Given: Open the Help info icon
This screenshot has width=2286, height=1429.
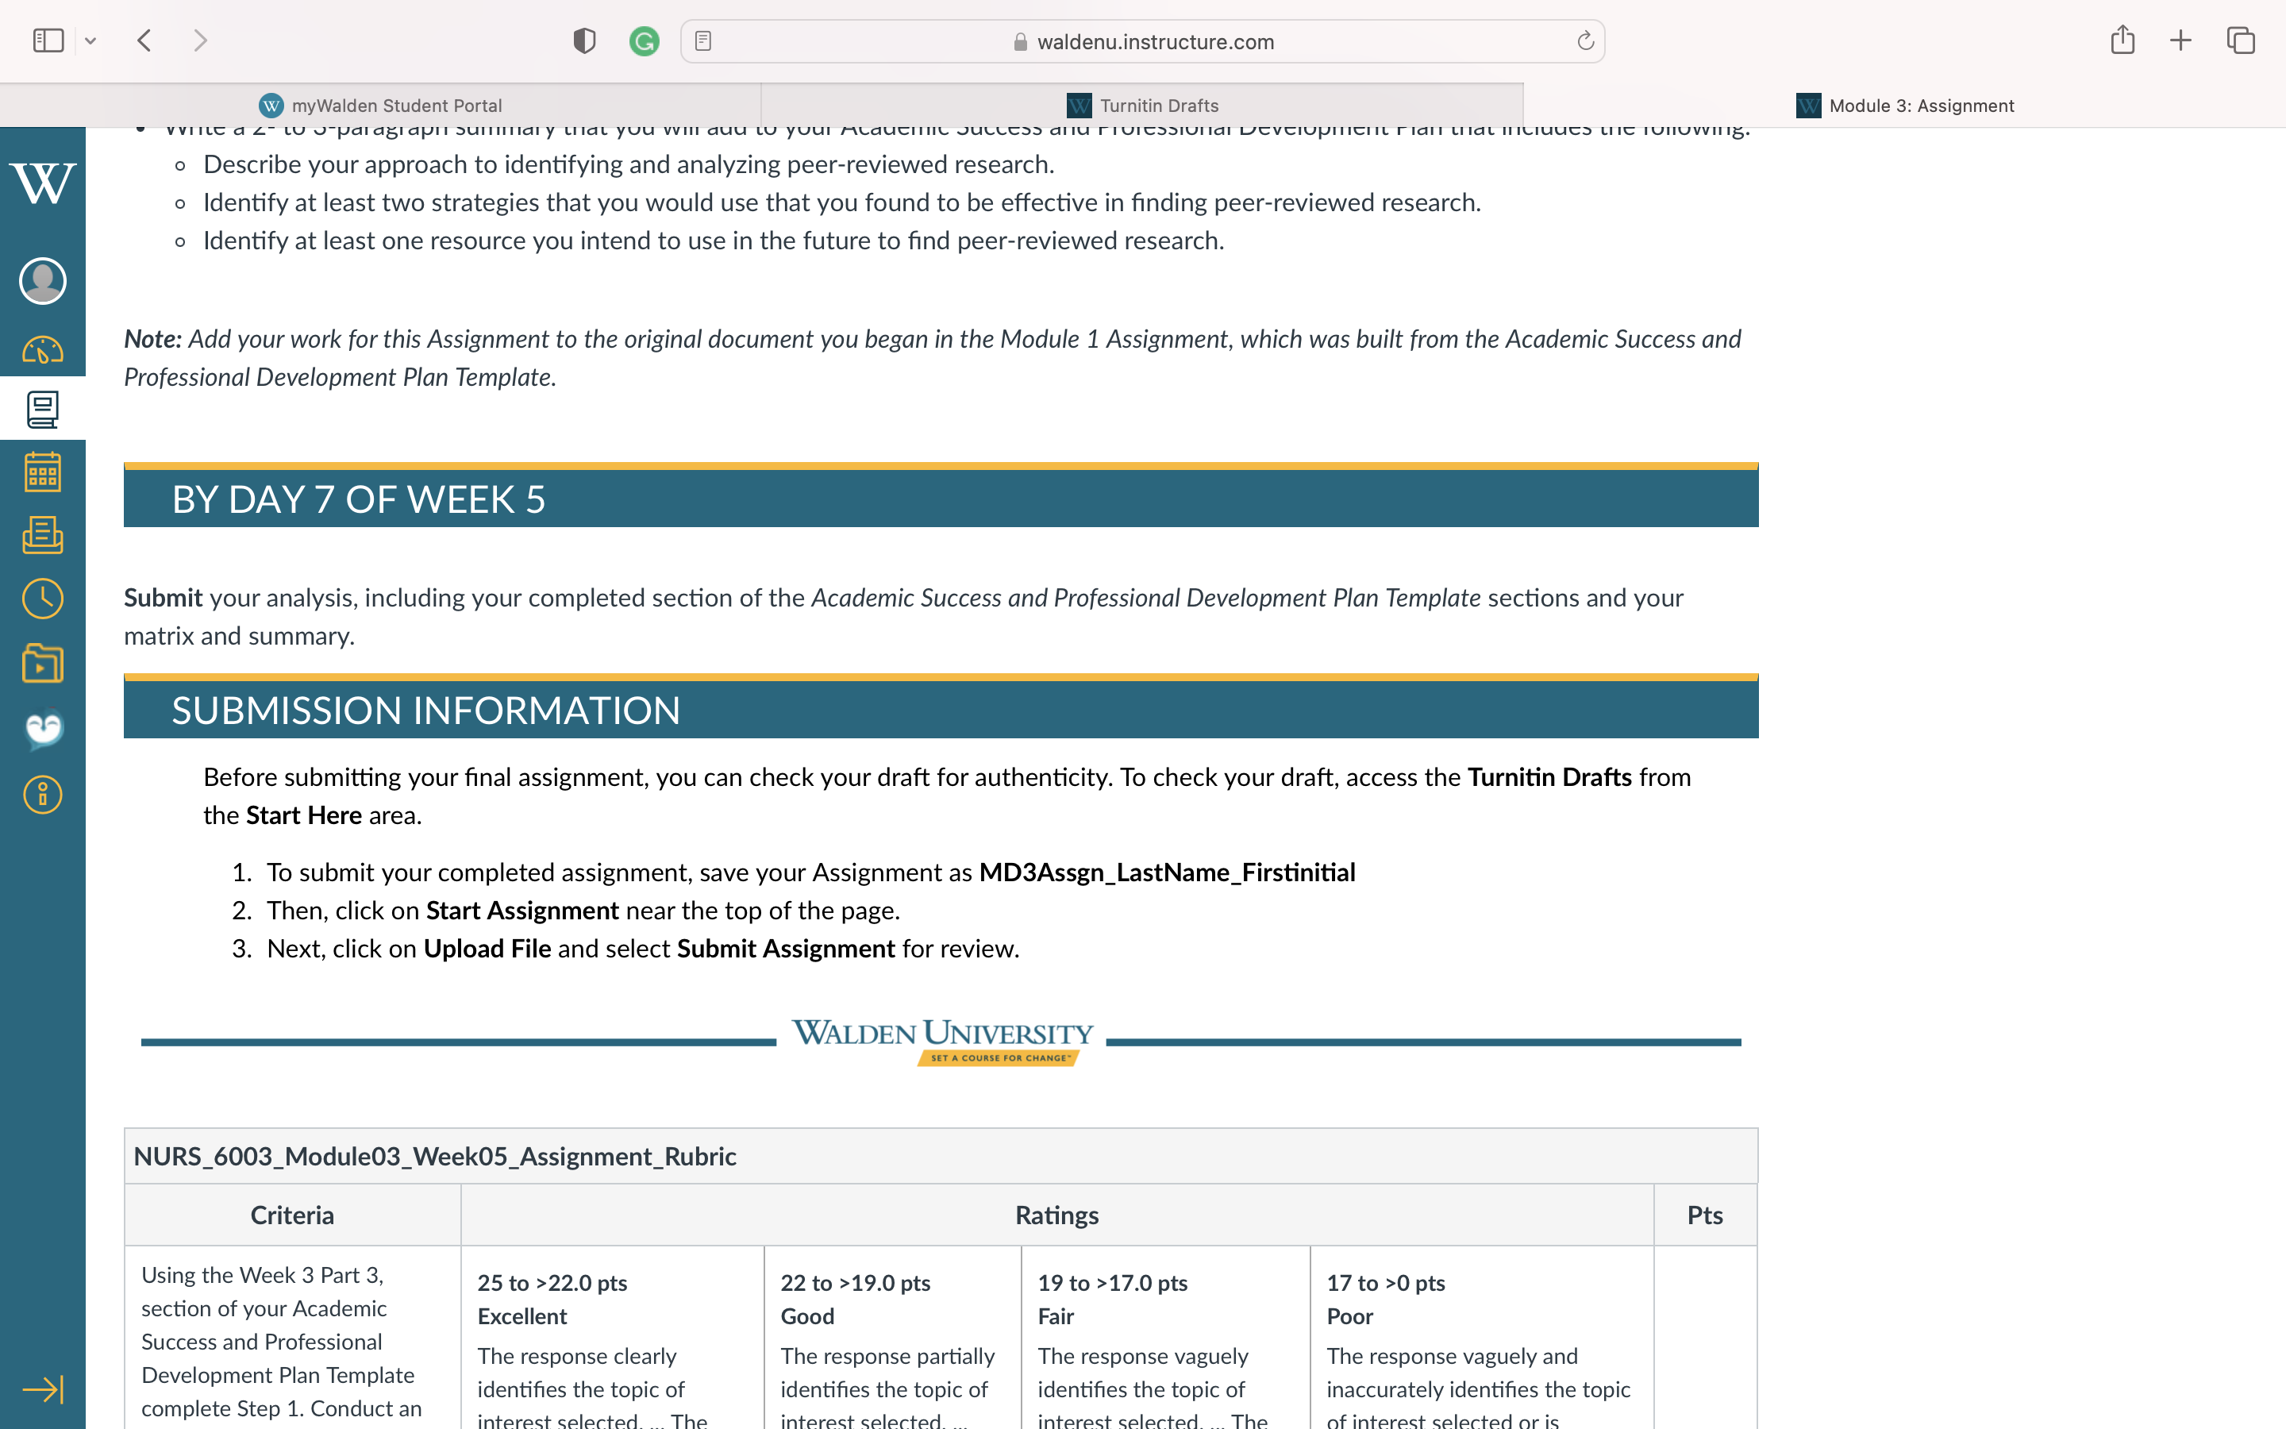Looking at the screenshot, I should (x=43, y=795).
